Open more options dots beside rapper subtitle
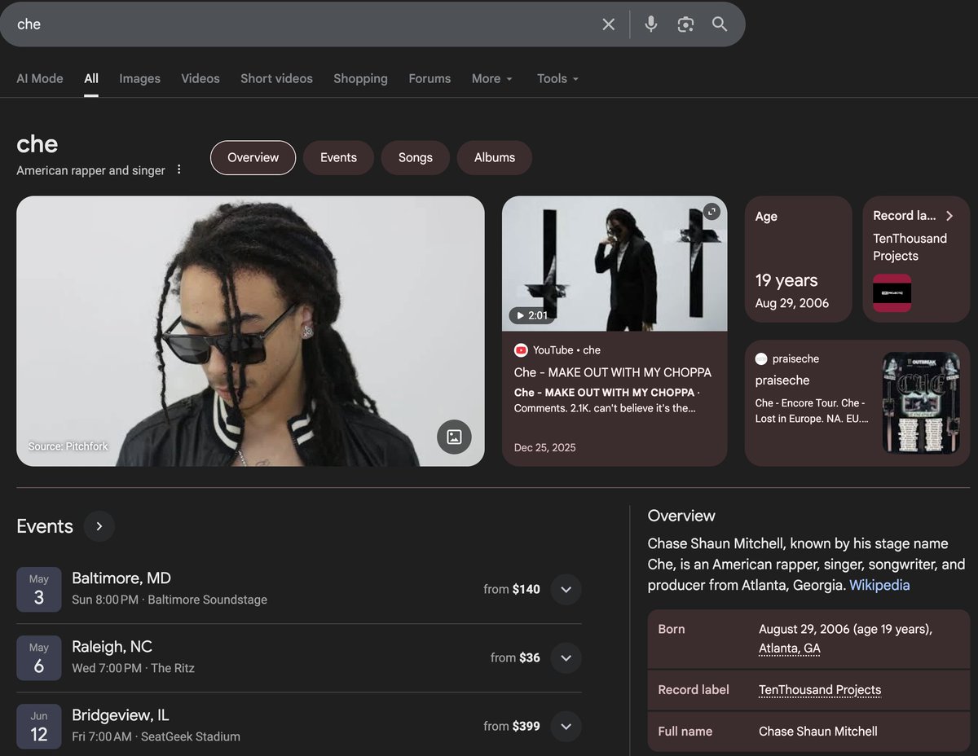 tap(179, 169)
